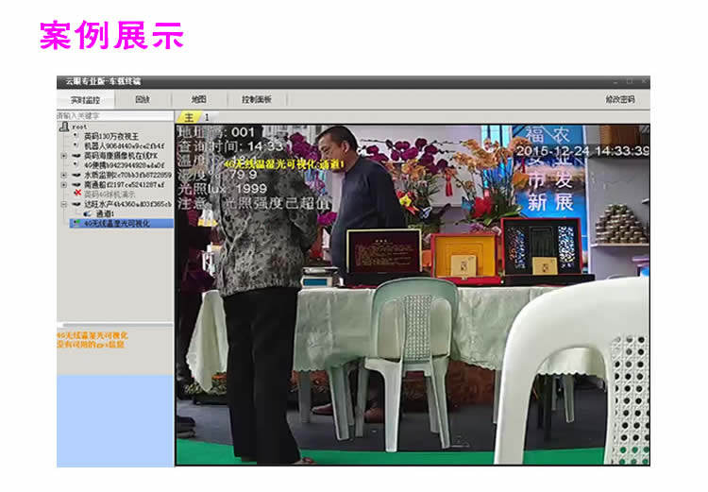Open the 回放 playback tab
Screen dimensions: 708x492
143,99
